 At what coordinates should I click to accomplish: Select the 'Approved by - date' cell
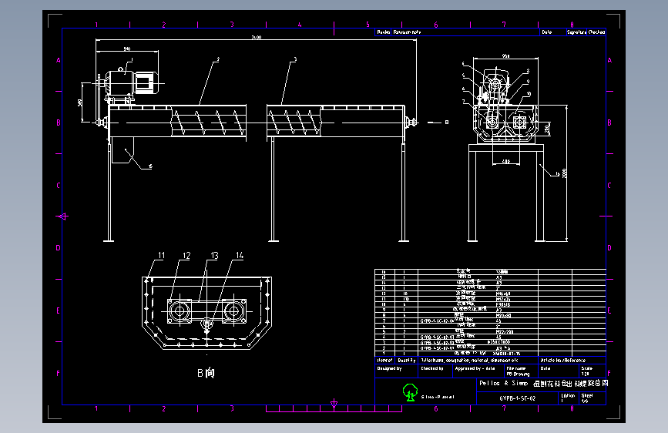(478, 371)
